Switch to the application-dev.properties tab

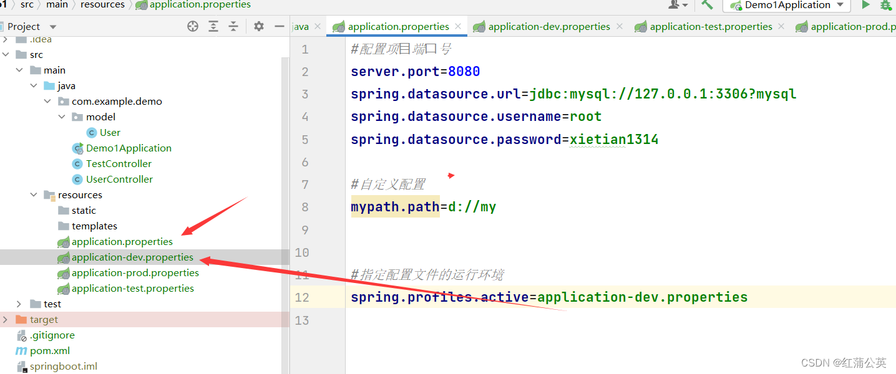tap(549, 26)
